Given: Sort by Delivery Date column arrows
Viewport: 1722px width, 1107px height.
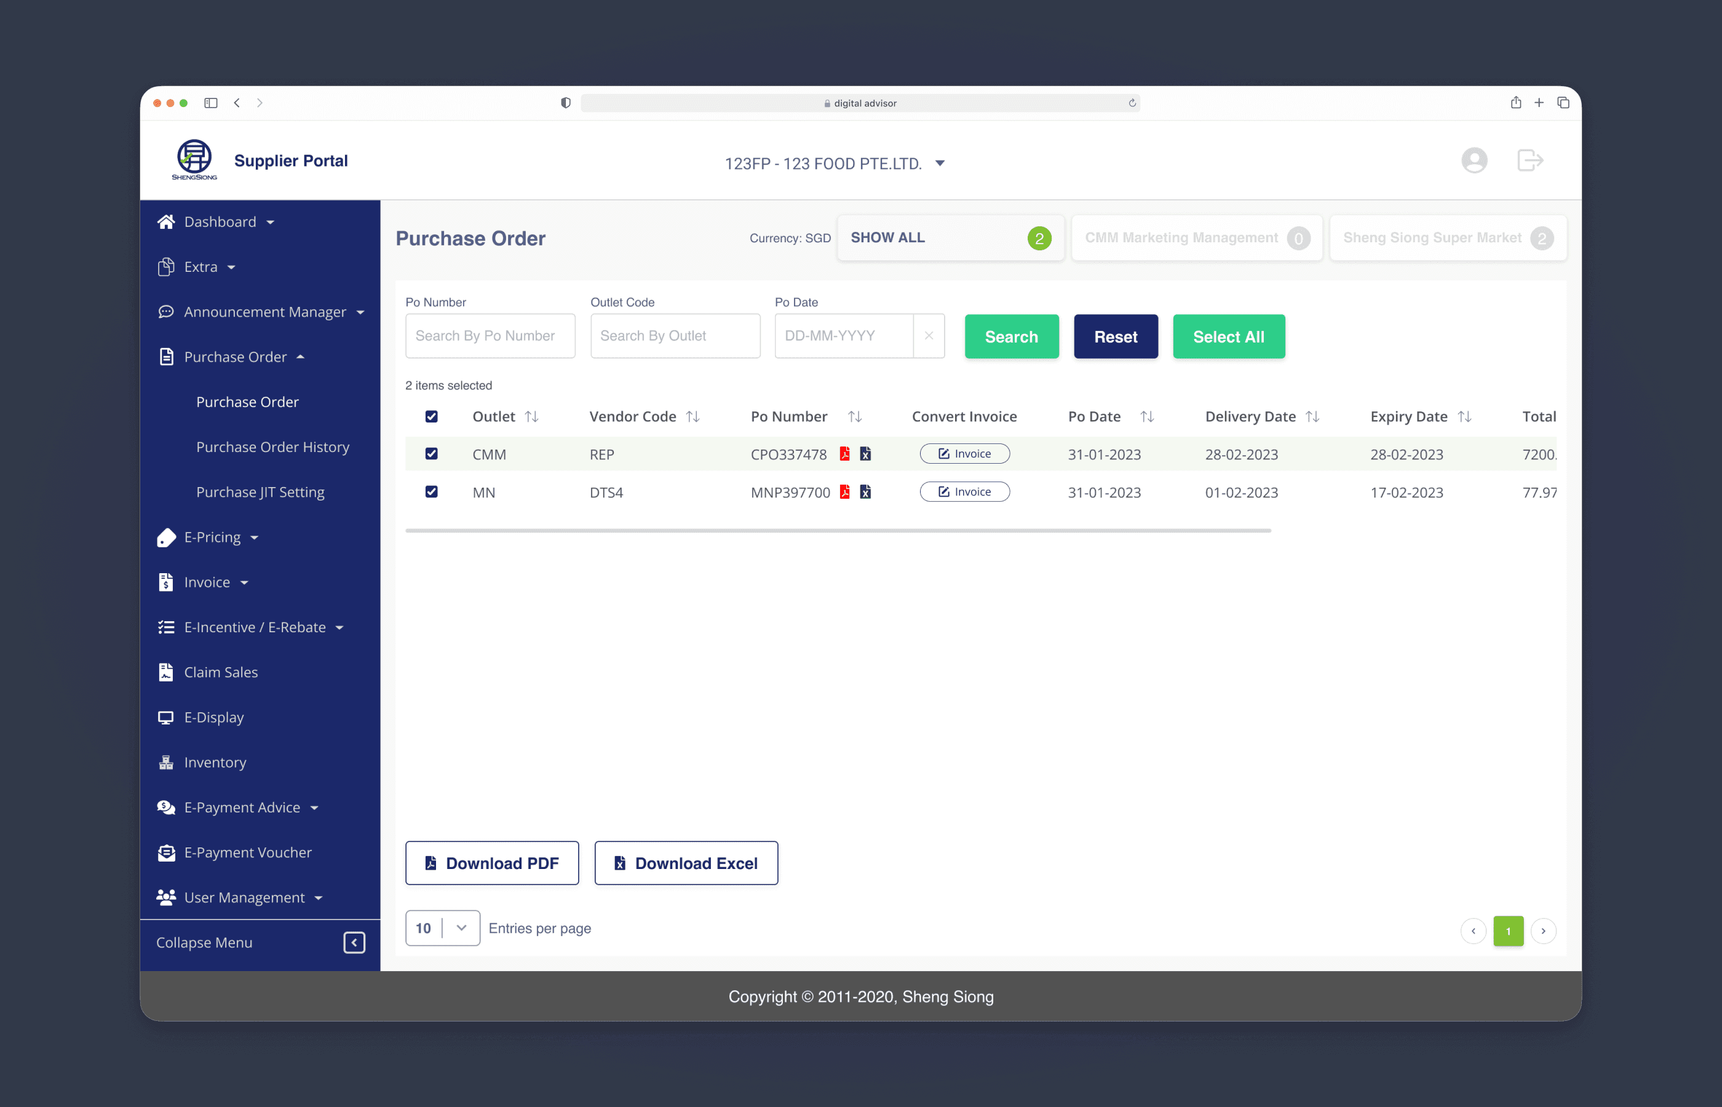Looking at the screenshot, I should click(1312, 416).
